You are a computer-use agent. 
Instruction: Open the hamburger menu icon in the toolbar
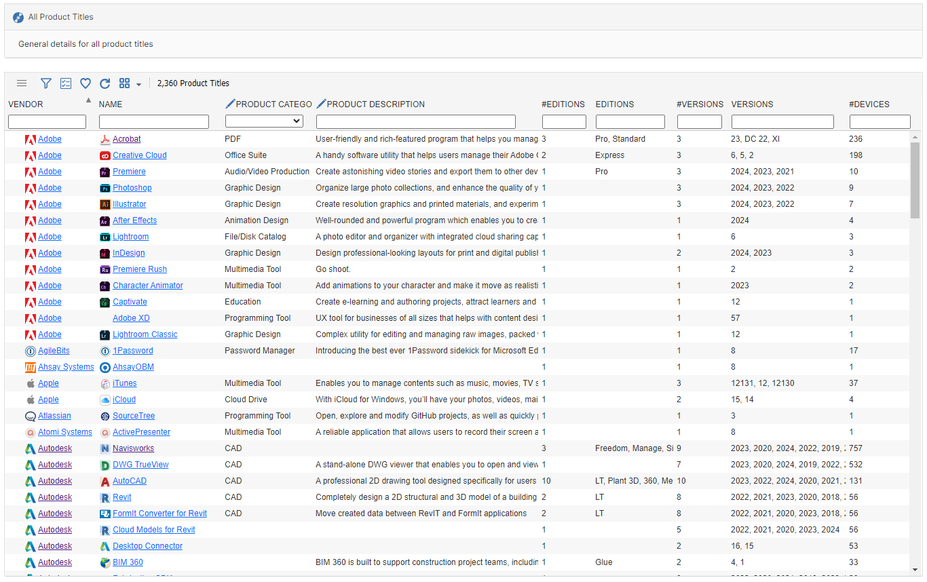(x=22, y=83)
